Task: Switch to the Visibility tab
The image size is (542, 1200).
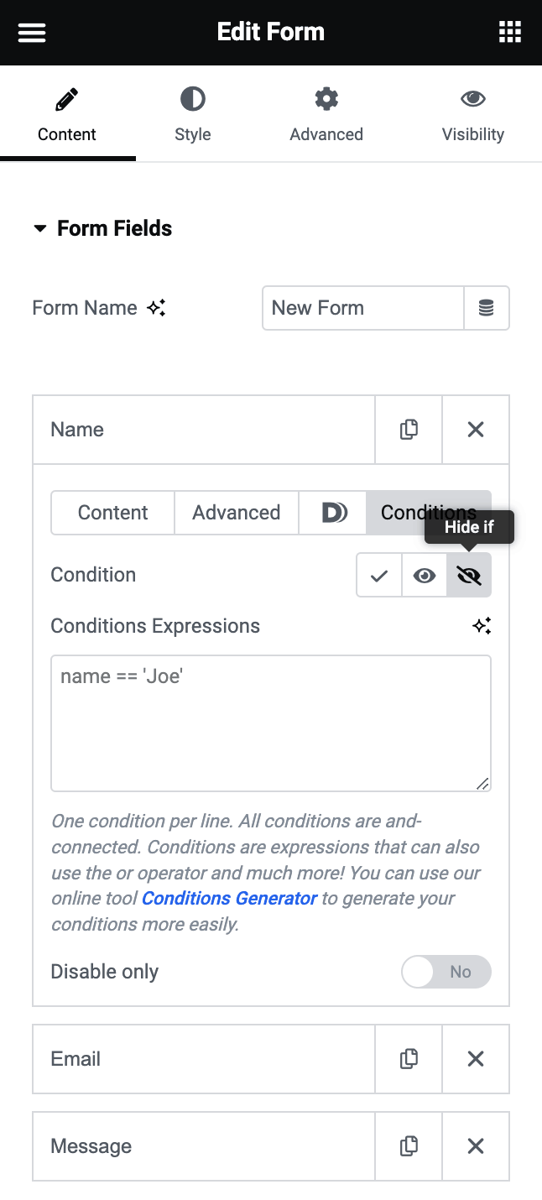Action: 472,113
